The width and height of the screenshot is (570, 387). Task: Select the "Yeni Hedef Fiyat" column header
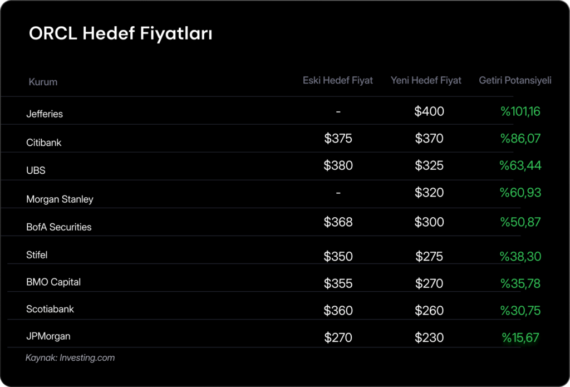click(426, 80)
